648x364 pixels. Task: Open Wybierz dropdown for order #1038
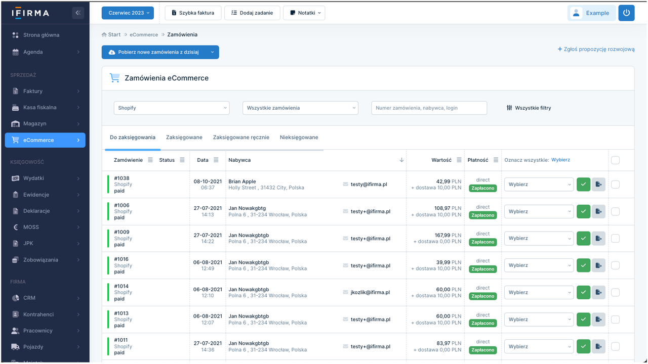pyautogui.click(x=539, y=185)
